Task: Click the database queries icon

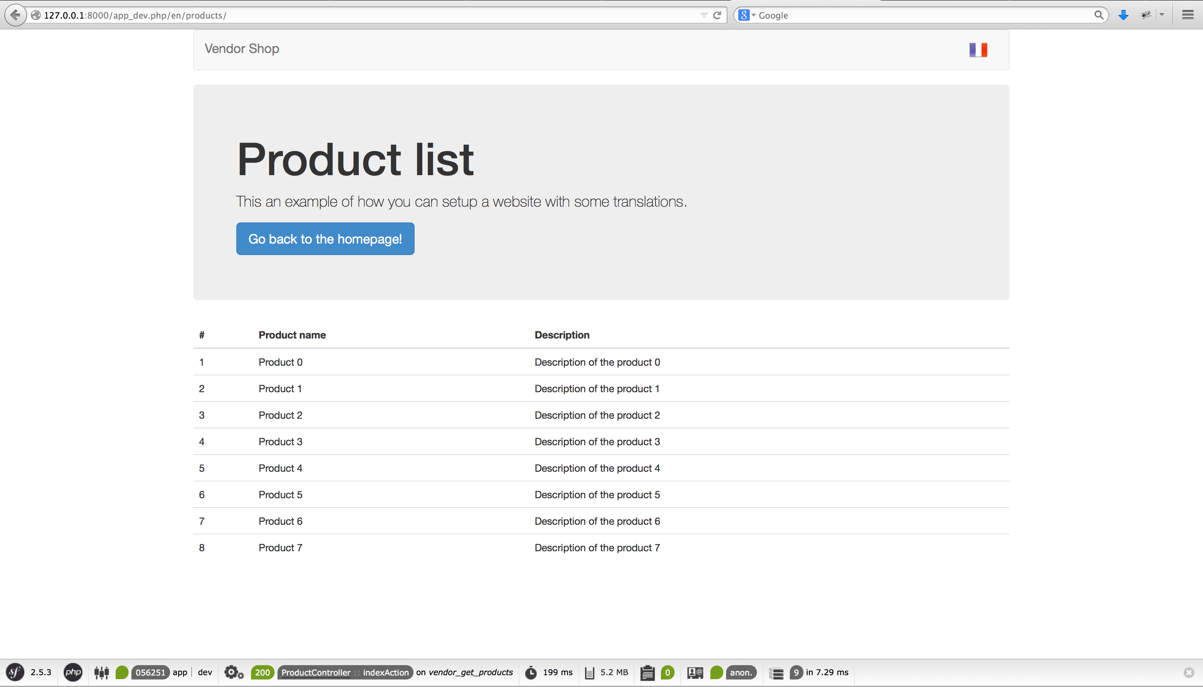Action: (x=776, y=673)
